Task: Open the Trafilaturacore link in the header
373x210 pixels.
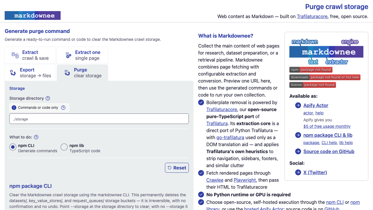Action: (x=312, y=16)
